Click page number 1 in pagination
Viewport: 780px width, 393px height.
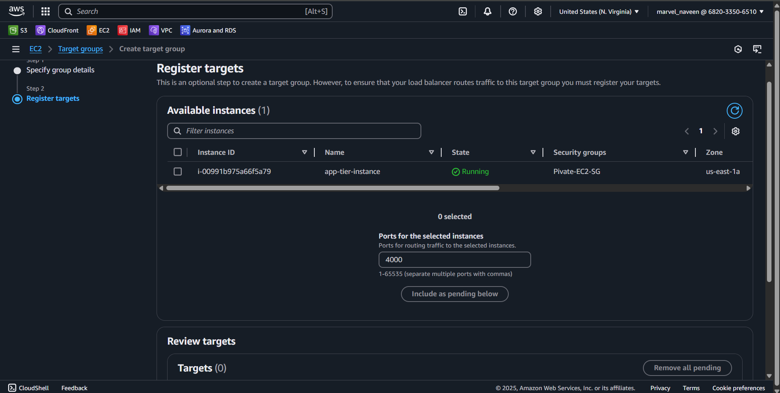(x=701, y=131)
